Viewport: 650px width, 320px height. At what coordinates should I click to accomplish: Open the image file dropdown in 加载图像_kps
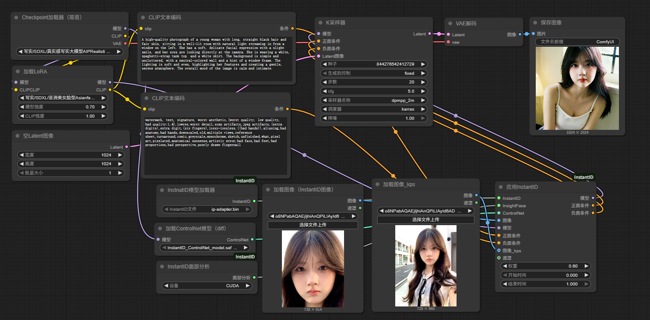[x=425, y=211]
